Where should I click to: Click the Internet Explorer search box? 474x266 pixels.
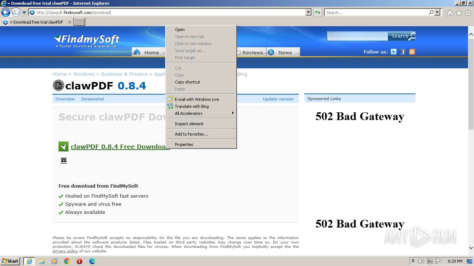[x=377, y=13]
